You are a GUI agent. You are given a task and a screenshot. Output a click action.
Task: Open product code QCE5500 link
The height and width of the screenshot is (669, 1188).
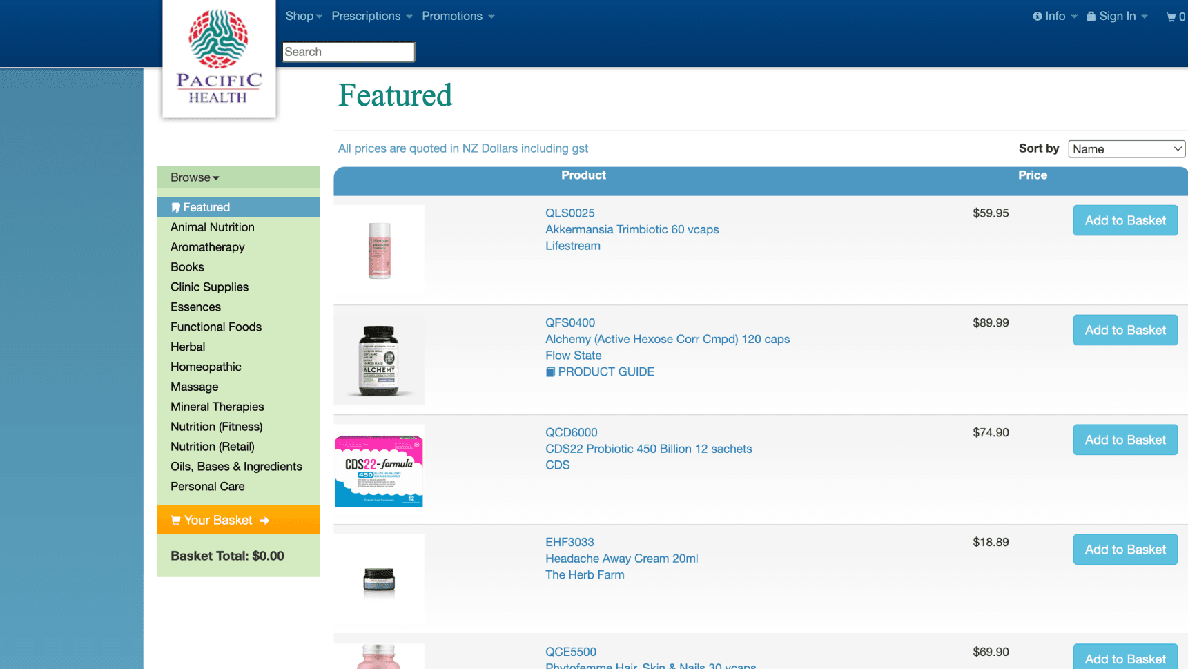click(x=570, y=652)
